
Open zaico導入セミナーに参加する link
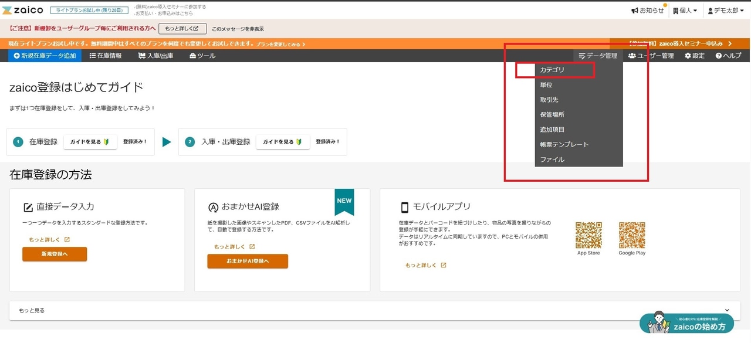tap(171, 6)
